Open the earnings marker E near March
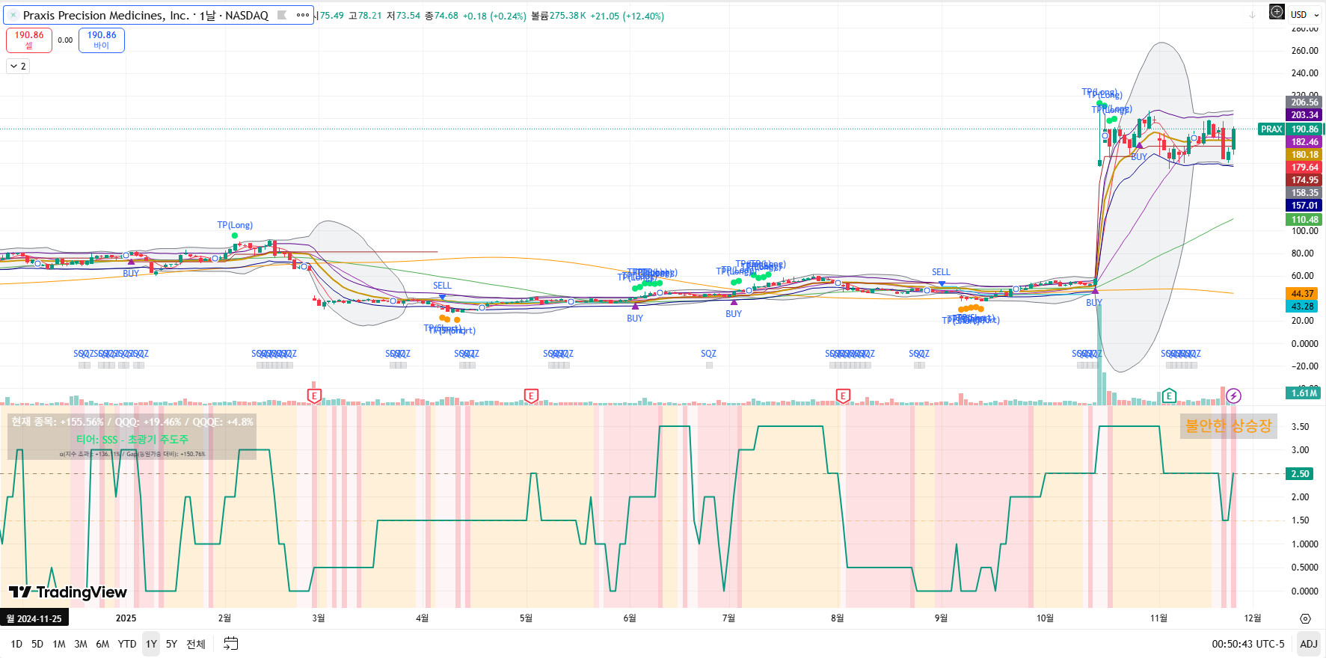1326x658 pixels. coord(314,396)
